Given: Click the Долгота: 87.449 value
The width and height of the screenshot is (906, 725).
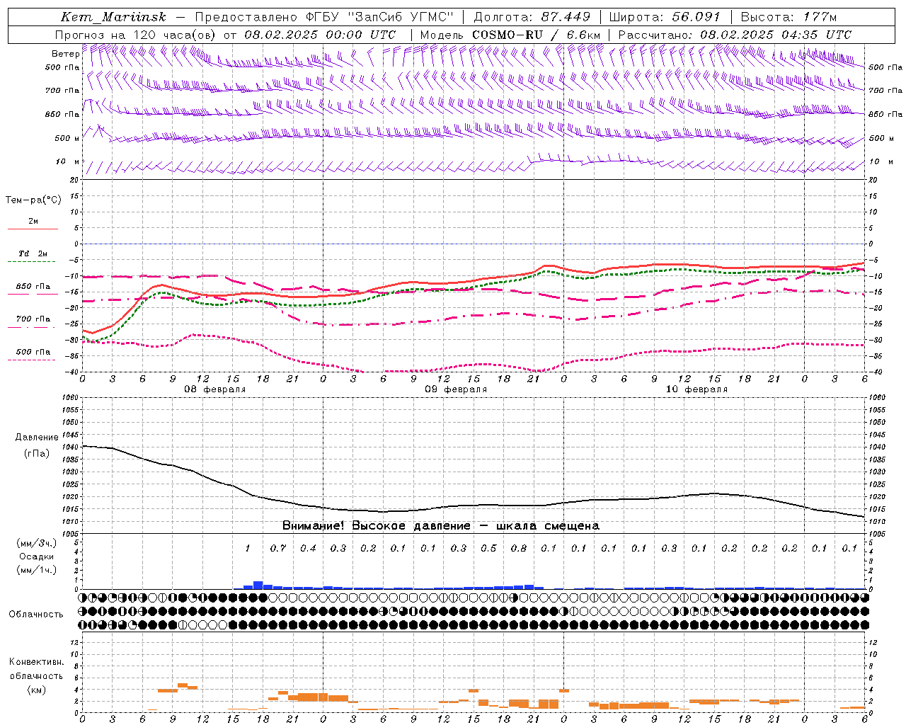Looking at the screenshot, I should click(532, 16).
